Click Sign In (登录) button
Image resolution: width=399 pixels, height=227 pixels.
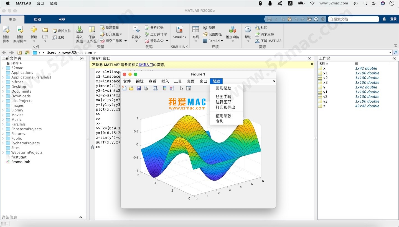[393, 19]
